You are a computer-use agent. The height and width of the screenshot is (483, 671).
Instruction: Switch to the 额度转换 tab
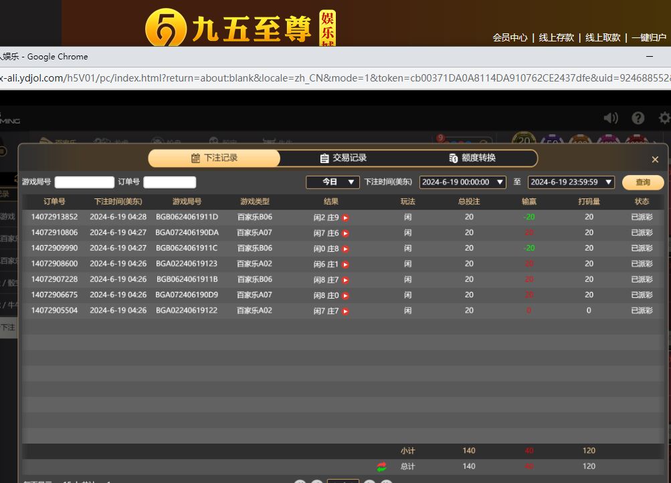[x=472, y=158]
